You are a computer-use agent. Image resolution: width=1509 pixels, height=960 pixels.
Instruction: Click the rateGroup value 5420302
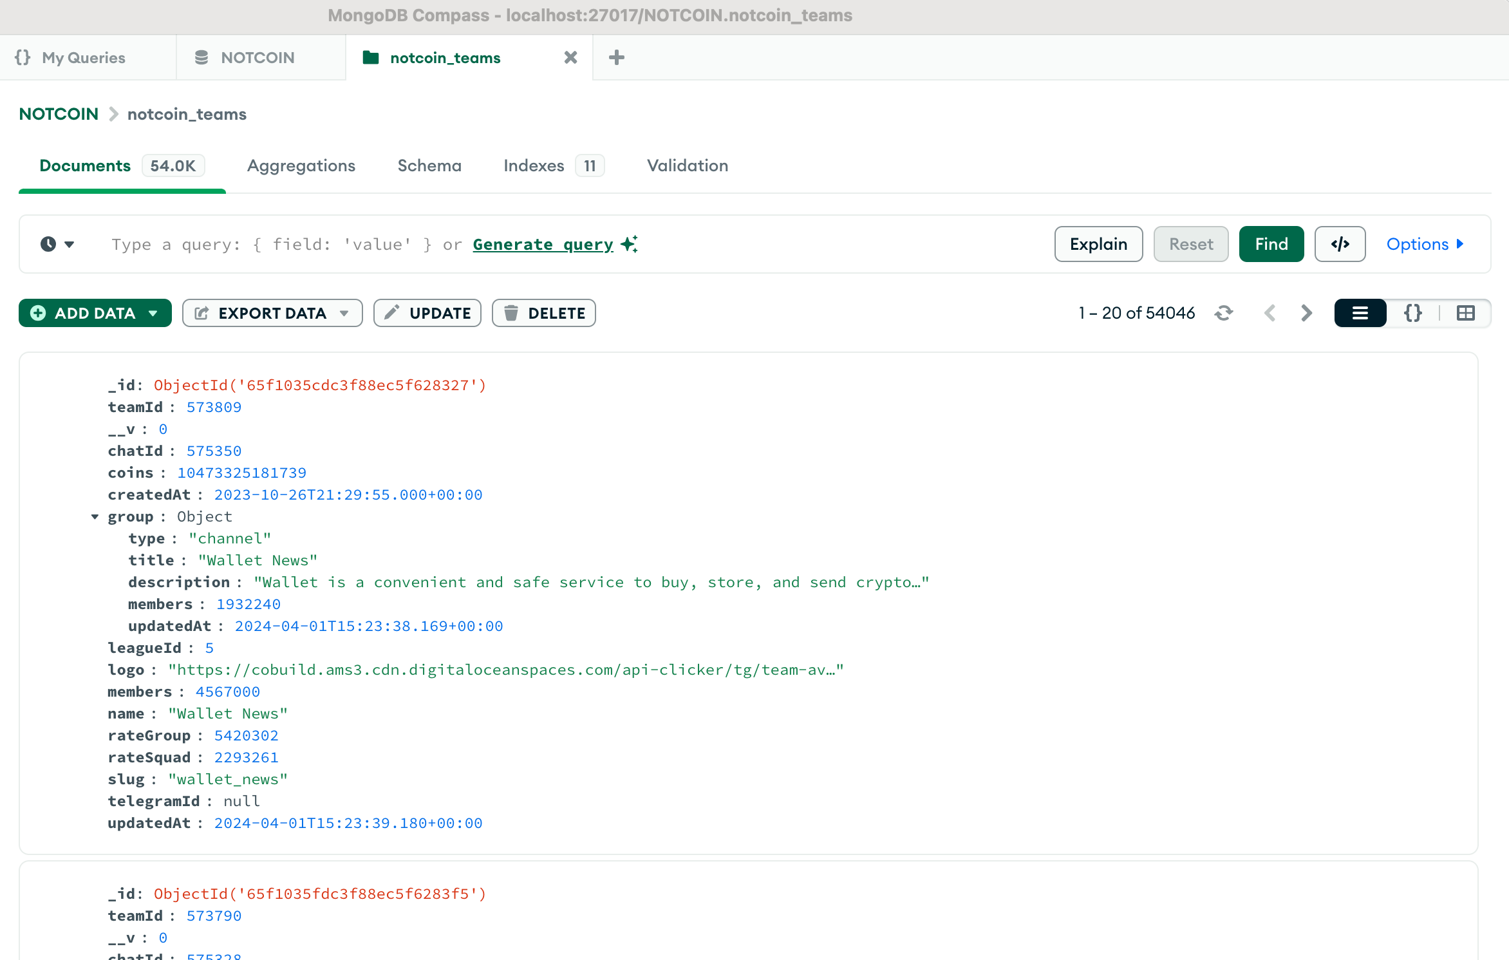tap(246, 735)
